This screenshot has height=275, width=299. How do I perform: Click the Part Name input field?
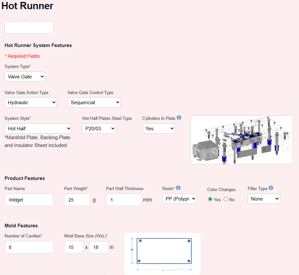click(29, 200)
